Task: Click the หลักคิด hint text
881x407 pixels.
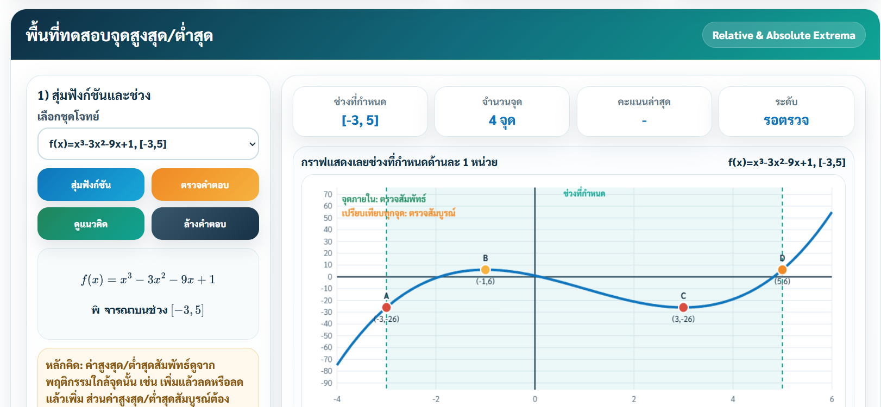Action: pos(144,382)
